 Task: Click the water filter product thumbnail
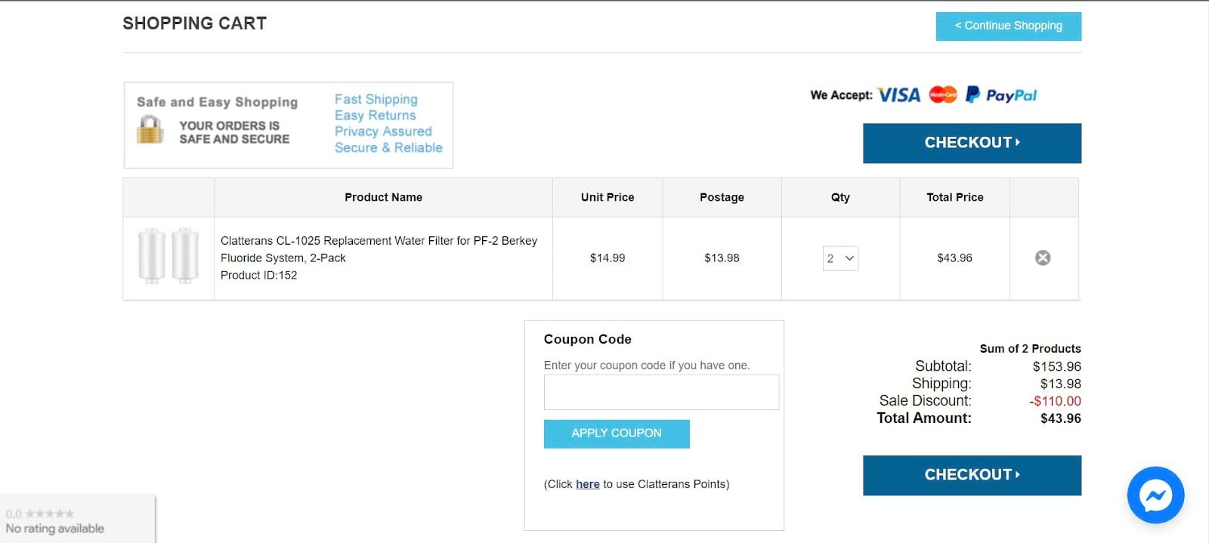[x=169, y=255]
